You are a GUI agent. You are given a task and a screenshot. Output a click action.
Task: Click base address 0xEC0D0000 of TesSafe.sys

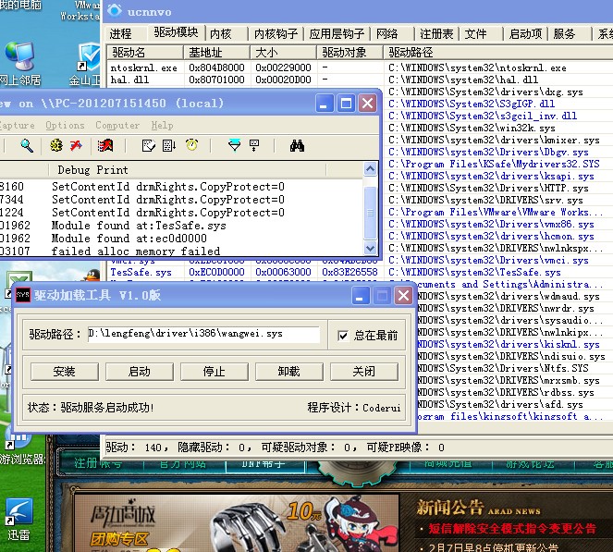coord(216,272)
